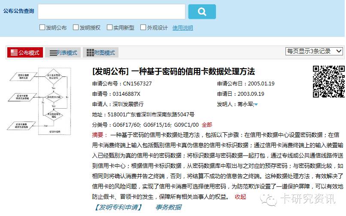Enable the 实用新型 checkbox
The image size is (346, 216).
click(109, 27)
